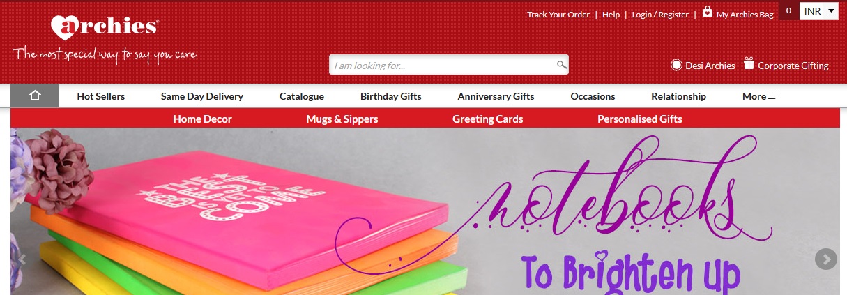Open the Relationship menu
Image resolution: width=847 pixels, height=295 pixels.
679,96
